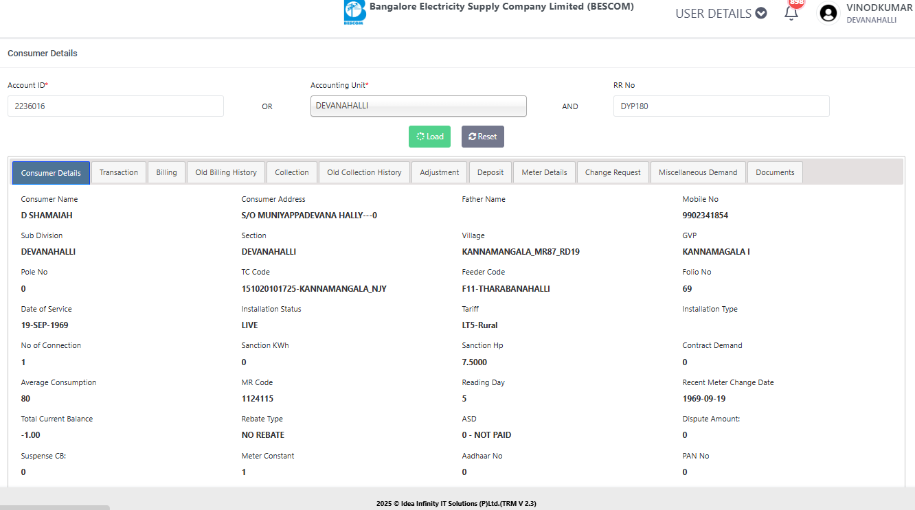The height and width of the screenshot is (510, 915).
Task: Click the Reset button
Action: pyautogui.click(x=482, y=137)
